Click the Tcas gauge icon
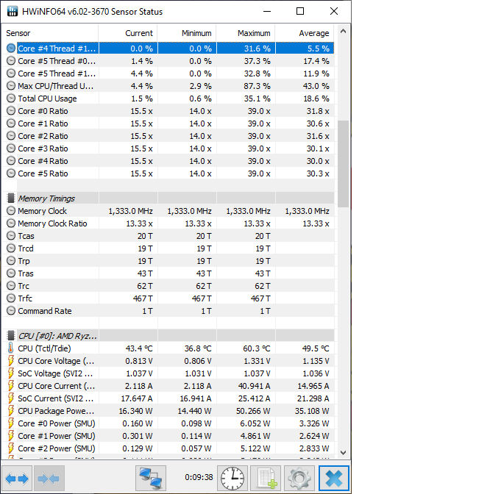490x494 pixels. point(11,236)
